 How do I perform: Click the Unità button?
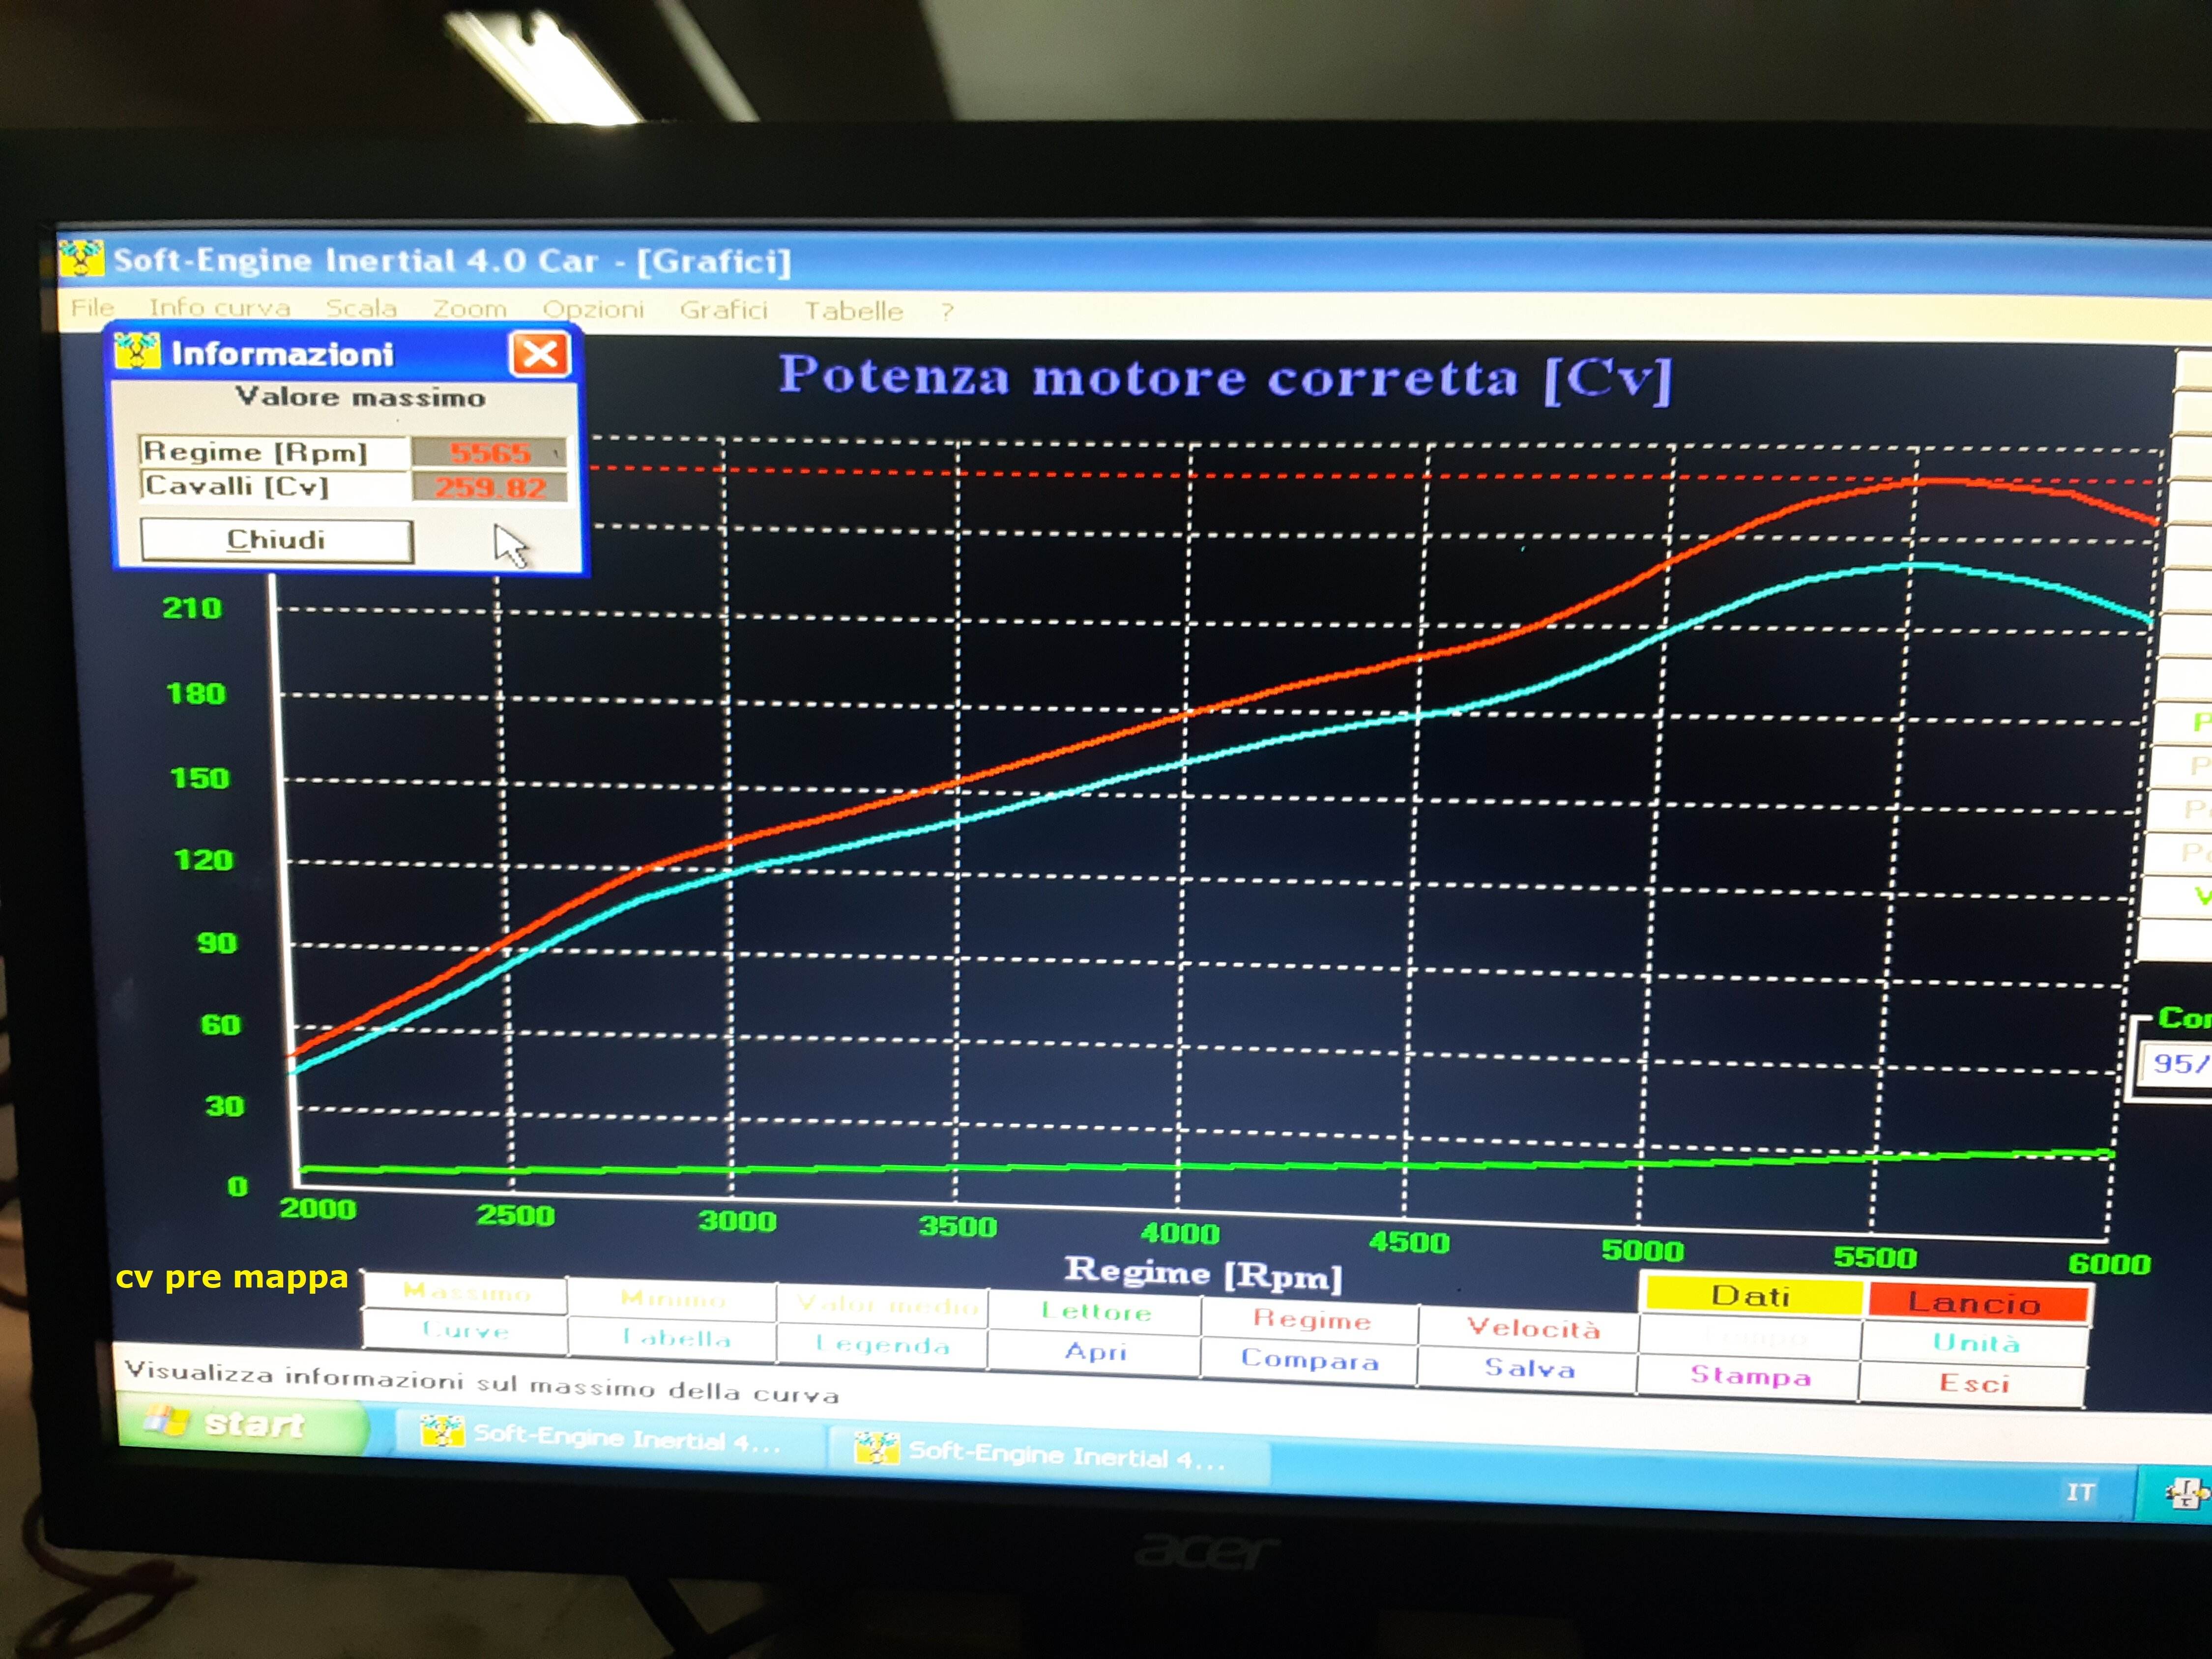(x=1975, y=1342)
